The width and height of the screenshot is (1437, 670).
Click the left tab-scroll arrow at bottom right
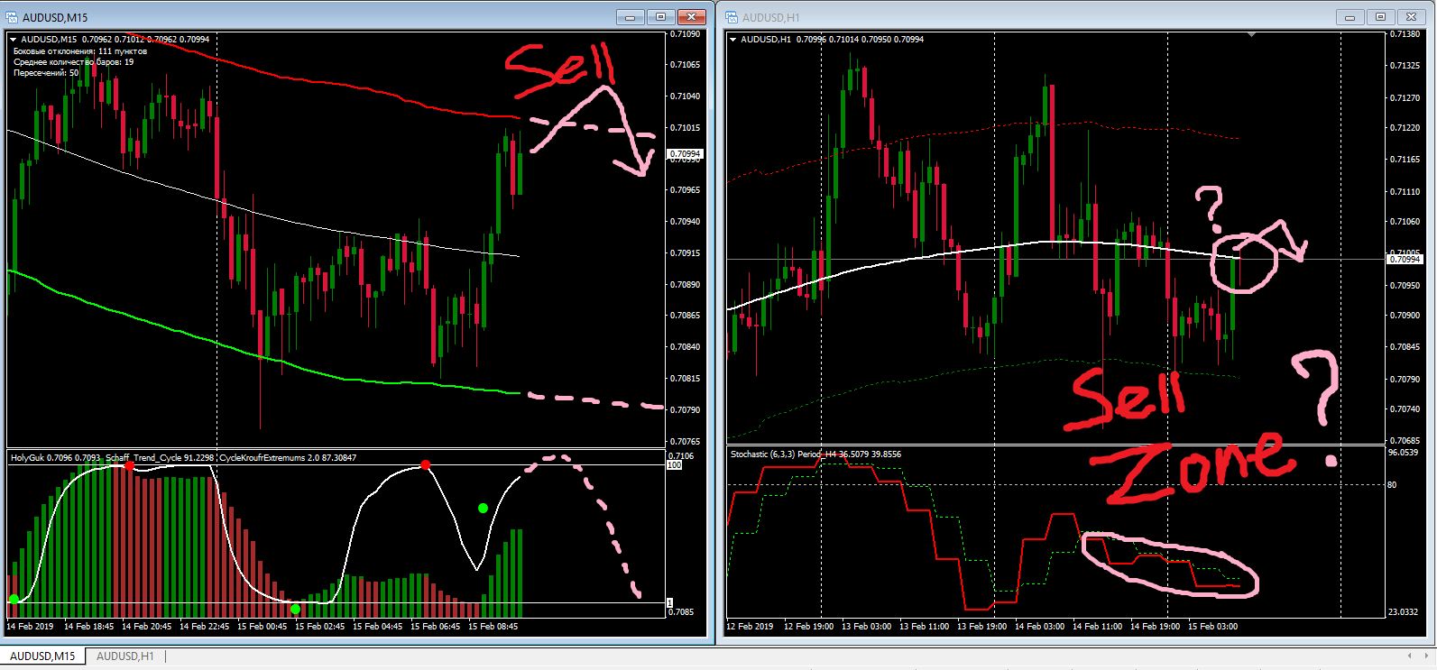(1410, 656)
